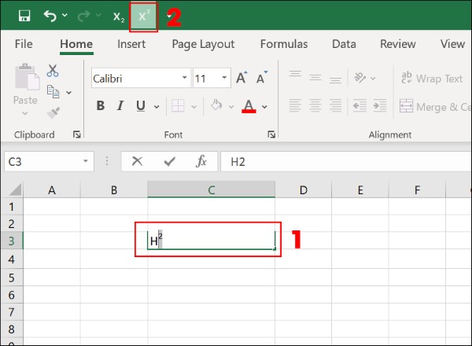The image size is (472, 346).
Task: Open the Formulas tab
Action: coord(284,44)
